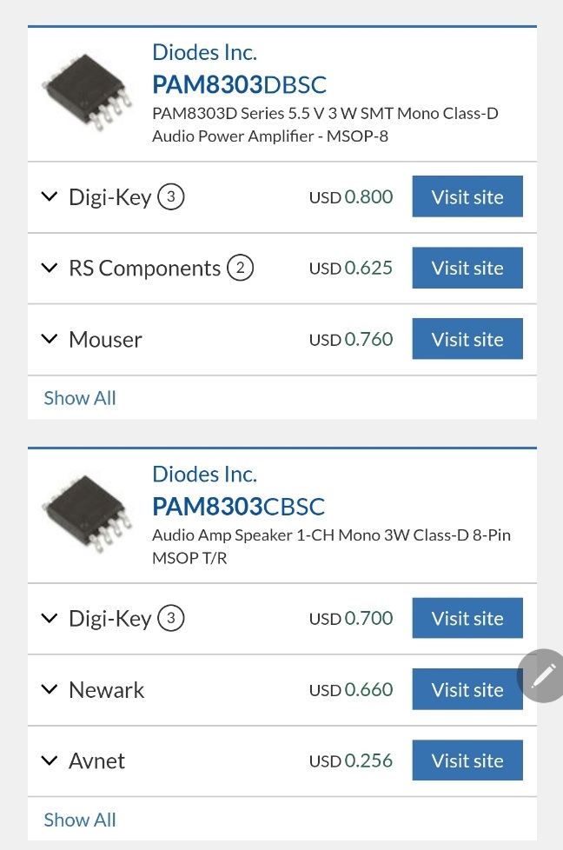Expand Digi-Key offers for PAM8303DBSC
The height and width of the screenshot is (850, 563).
pos(50,196)
